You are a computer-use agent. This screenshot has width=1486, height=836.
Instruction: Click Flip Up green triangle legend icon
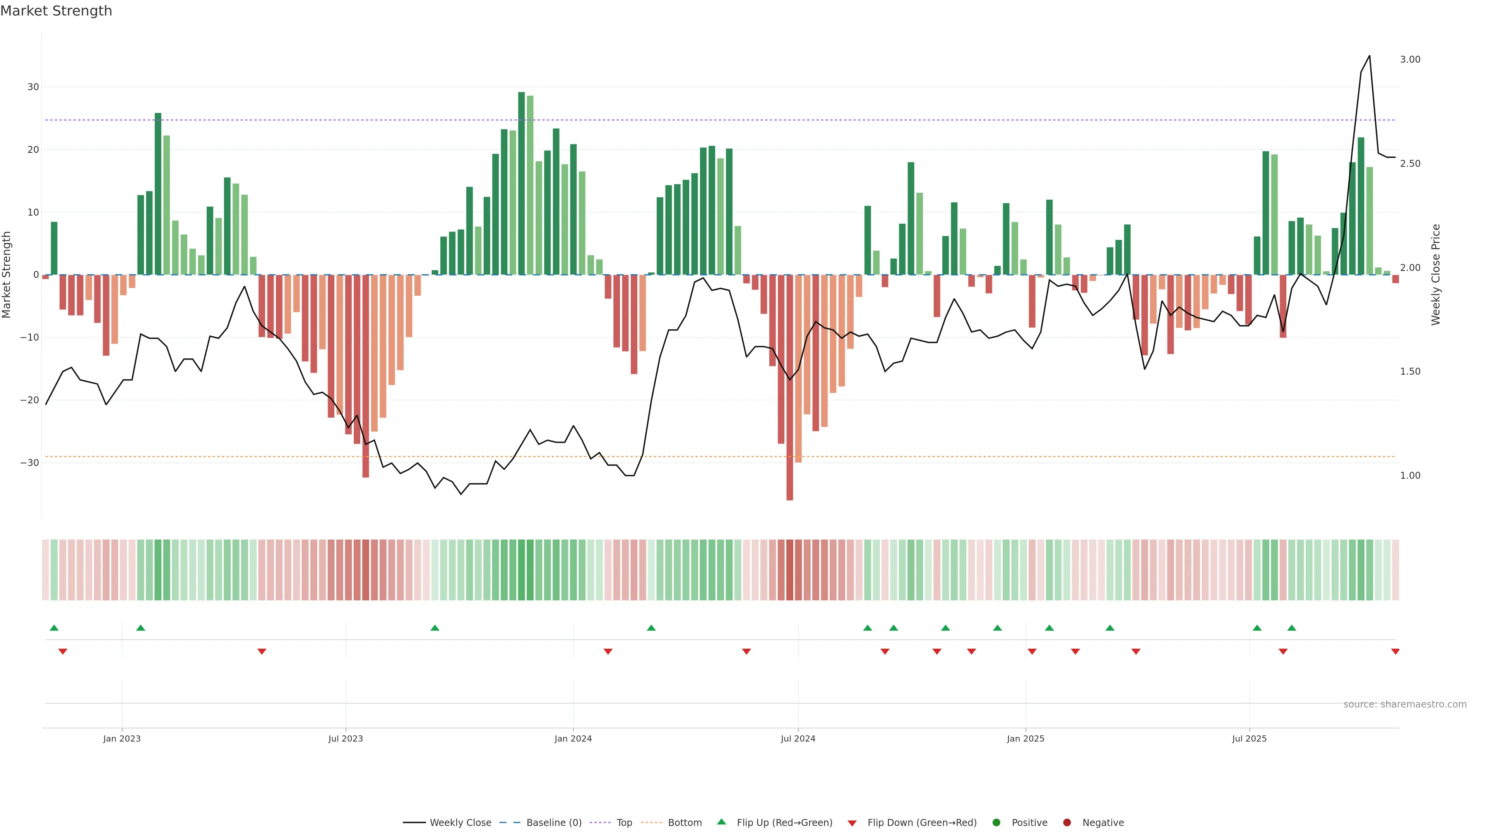[721, 822]
